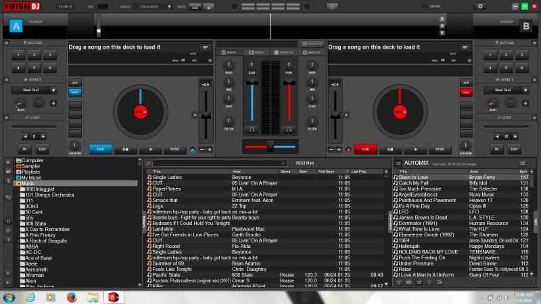Click the red CUE button on deck B
Viewport: 541px width, 304px height.
pos(365,149)
